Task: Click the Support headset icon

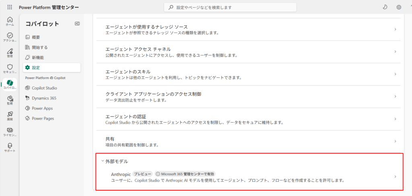Action: [x=10, y=147]
